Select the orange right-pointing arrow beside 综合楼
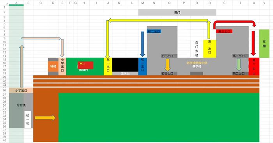The height and width of the screenshot is (143, 273). click(x=45, y=118)
